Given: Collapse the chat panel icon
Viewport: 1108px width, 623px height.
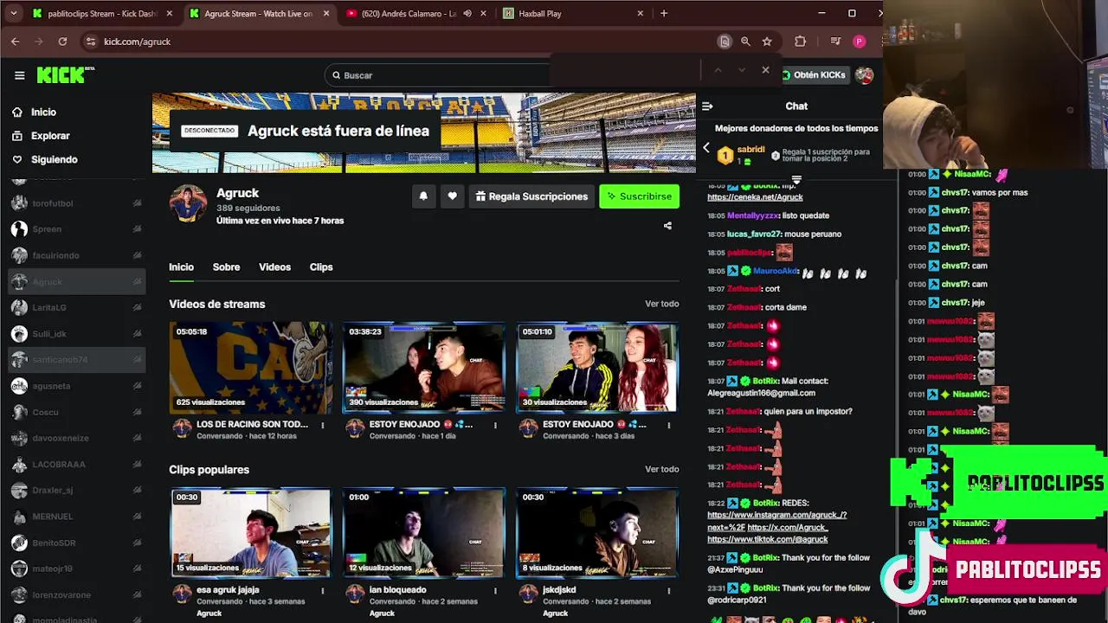Looking at the screenshot, I should pos(707,106).
